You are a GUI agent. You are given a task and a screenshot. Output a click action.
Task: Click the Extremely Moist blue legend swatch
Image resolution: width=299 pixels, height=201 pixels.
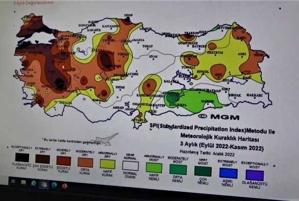[228, 173]
